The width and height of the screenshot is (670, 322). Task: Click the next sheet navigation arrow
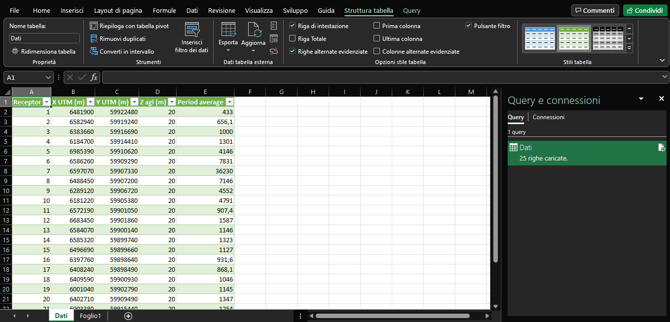[x=28, y=316]
